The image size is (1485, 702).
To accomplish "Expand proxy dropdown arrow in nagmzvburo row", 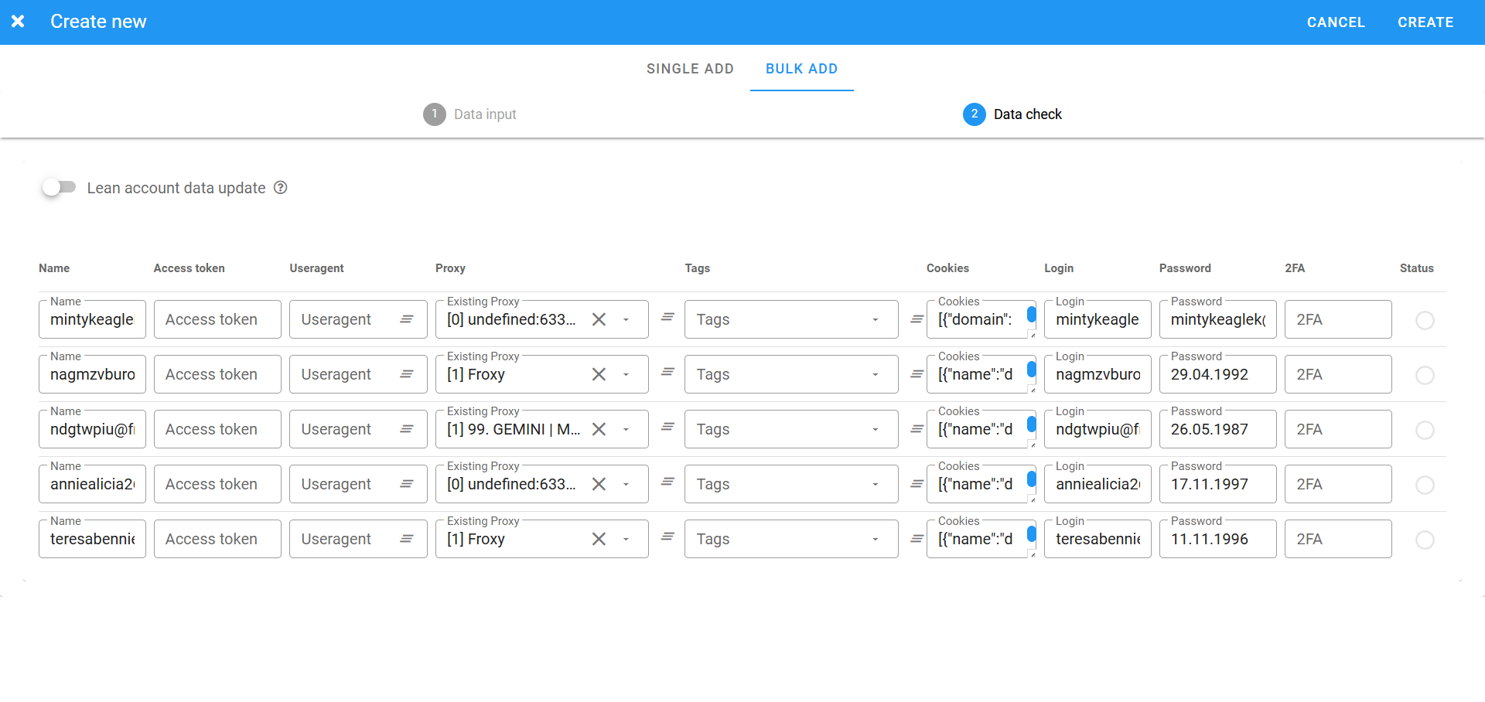I will click(626, 375).
